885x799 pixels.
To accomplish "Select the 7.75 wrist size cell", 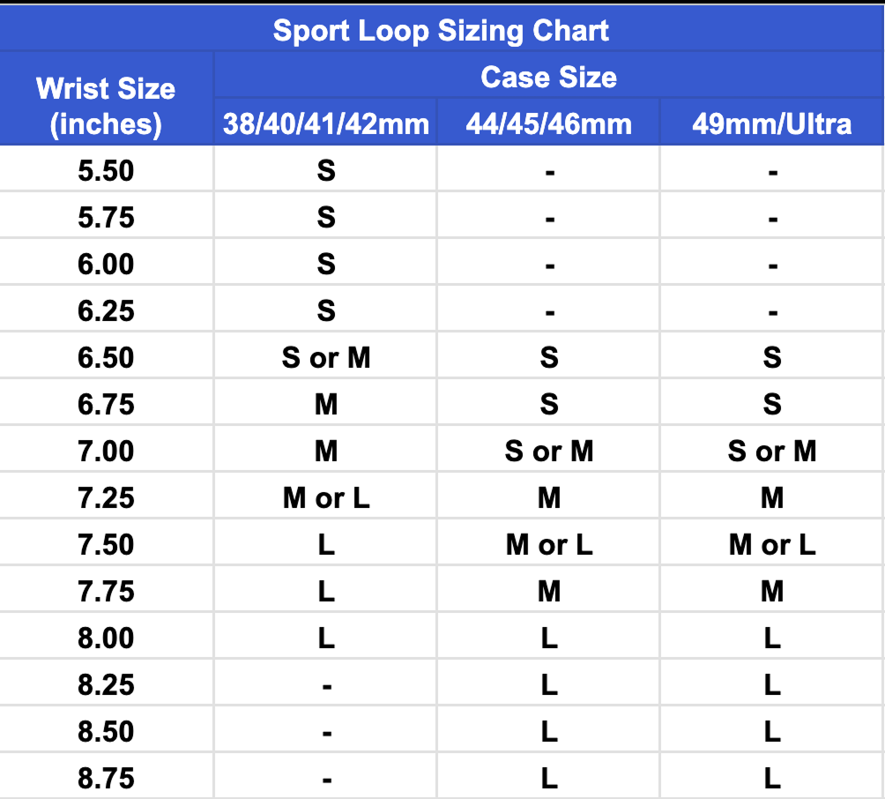I will (x=106, y=591).
